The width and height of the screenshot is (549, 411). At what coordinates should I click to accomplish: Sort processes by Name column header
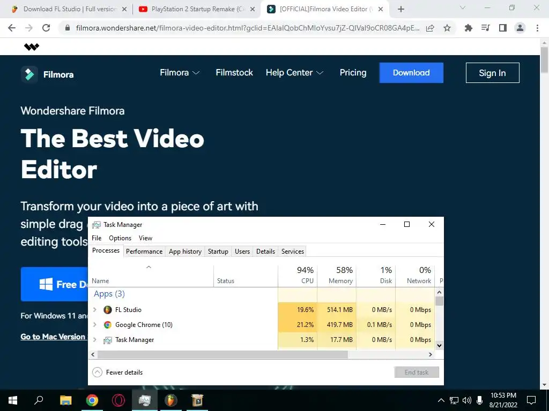coord(151,276)
